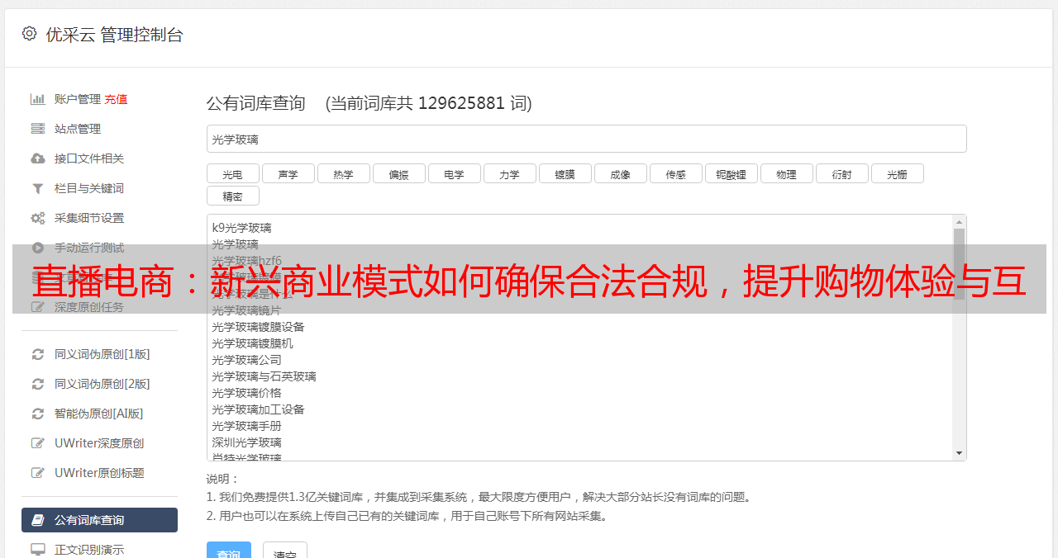
Task: Click the down arrow on the results scrollbar
Action: [x=959, y=453]
